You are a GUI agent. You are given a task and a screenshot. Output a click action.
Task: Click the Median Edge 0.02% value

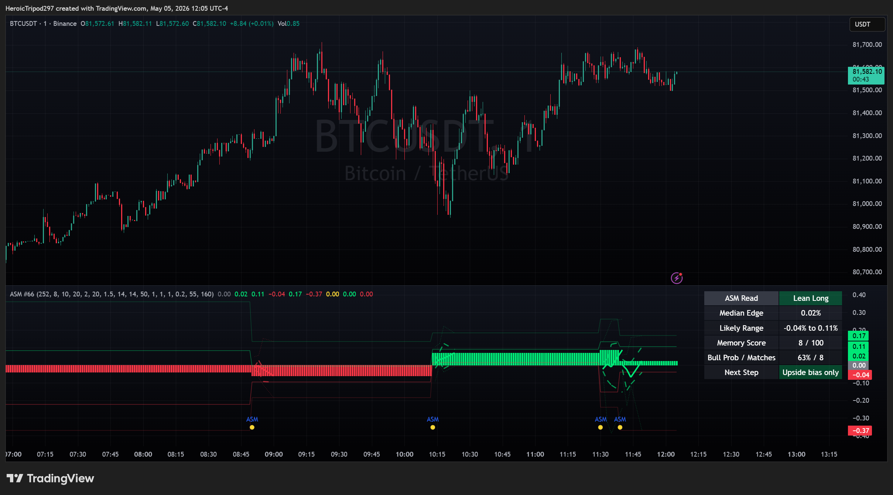coord(811,313)
